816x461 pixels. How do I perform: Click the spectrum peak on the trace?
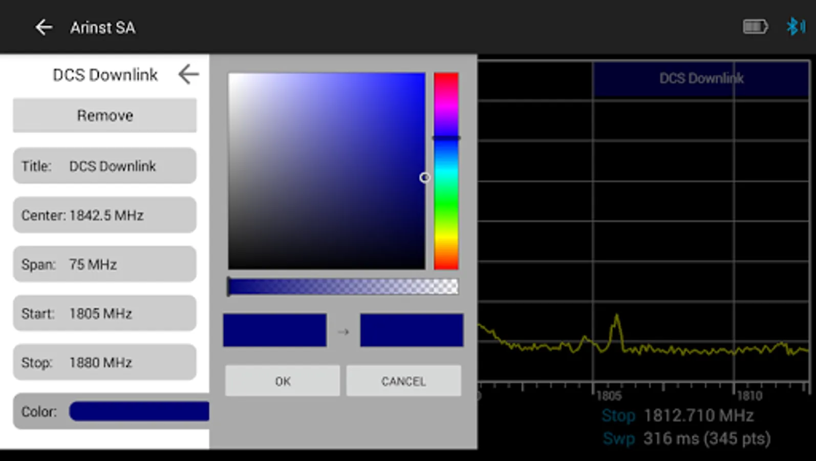(x=617, y=318)
